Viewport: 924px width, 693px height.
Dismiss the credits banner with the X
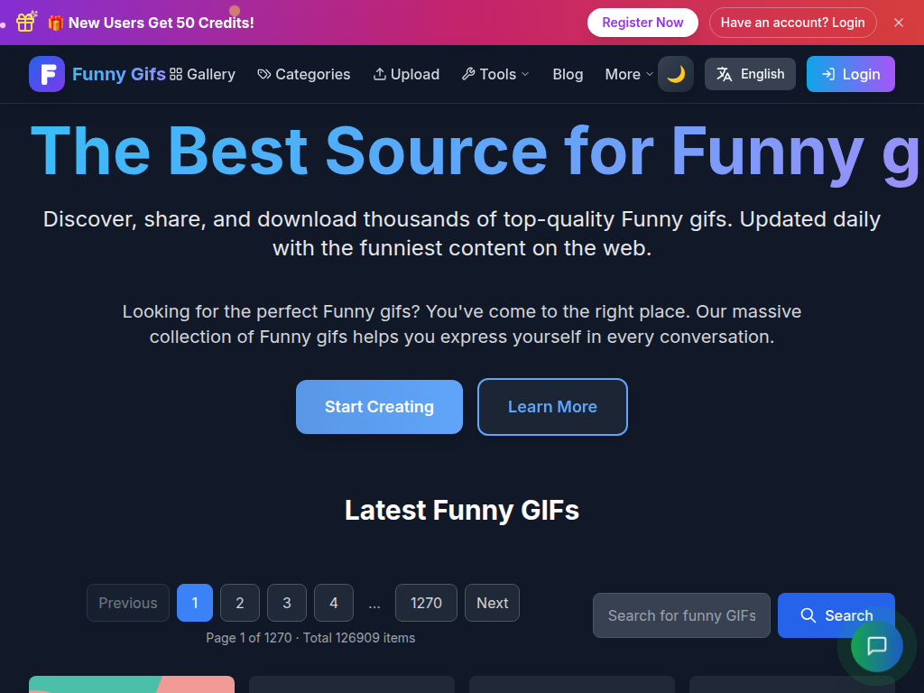click(x=899, y=23)
